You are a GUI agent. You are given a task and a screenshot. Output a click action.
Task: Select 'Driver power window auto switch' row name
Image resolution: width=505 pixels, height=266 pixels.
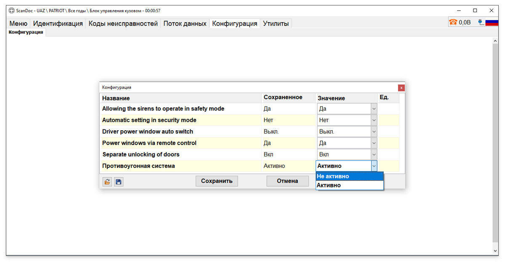click(148, 132)
